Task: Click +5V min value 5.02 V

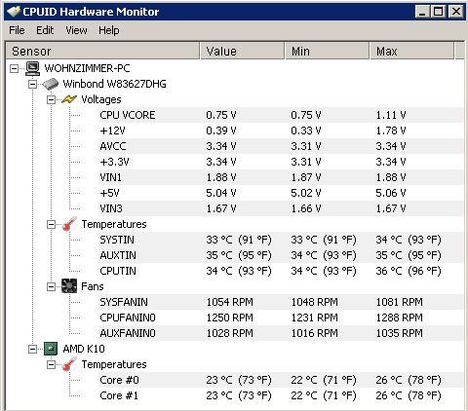Action: click(306, 193)
